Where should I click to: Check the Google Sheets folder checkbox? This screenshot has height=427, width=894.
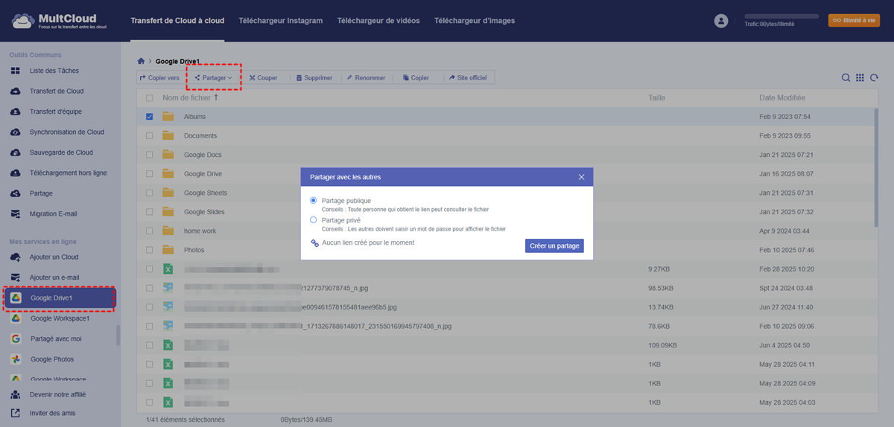pos(150,193)
